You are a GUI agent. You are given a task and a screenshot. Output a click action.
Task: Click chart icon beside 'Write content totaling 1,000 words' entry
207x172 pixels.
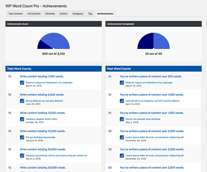tap(22, 83)
